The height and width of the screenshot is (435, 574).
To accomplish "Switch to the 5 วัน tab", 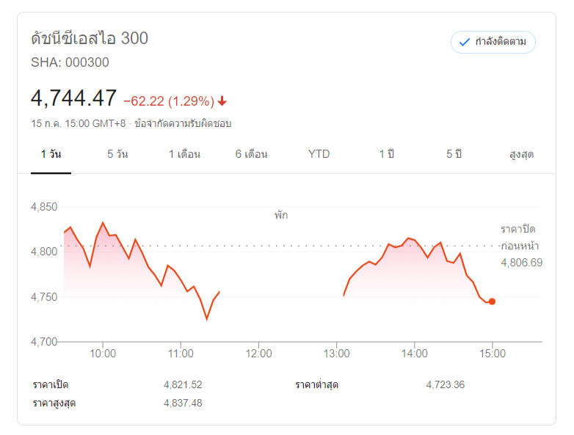I will click(x=117, y=154).
